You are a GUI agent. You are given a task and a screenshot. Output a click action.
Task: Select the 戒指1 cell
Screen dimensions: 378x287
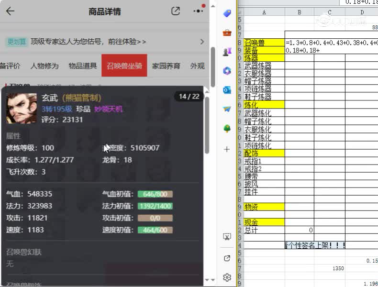pyautogui.click(x=264, y=161)
